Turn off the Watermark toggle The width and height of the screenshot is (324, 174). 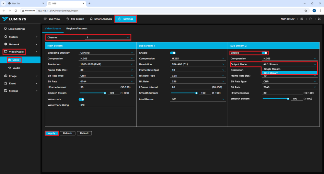point(81,99)
